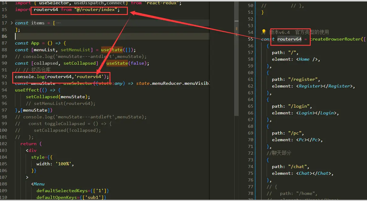Click the '<Menu' component tag
The image size is (367, 201).
pyautogui.click(x=38, y=184)
